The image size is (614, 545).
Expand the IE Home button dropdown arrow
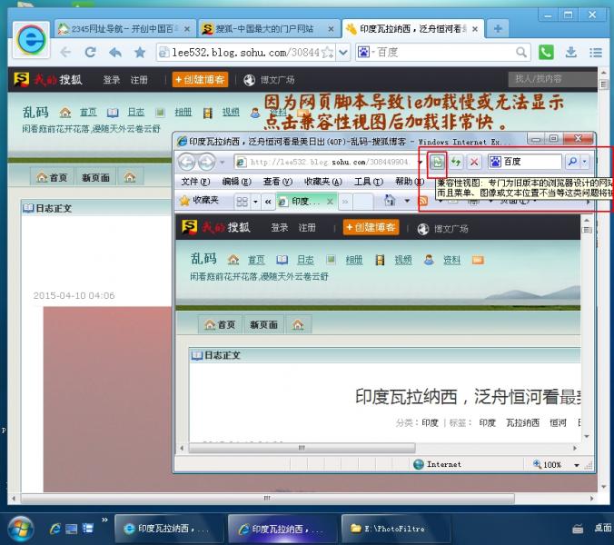pyautogui.click(x=407, y=201)
